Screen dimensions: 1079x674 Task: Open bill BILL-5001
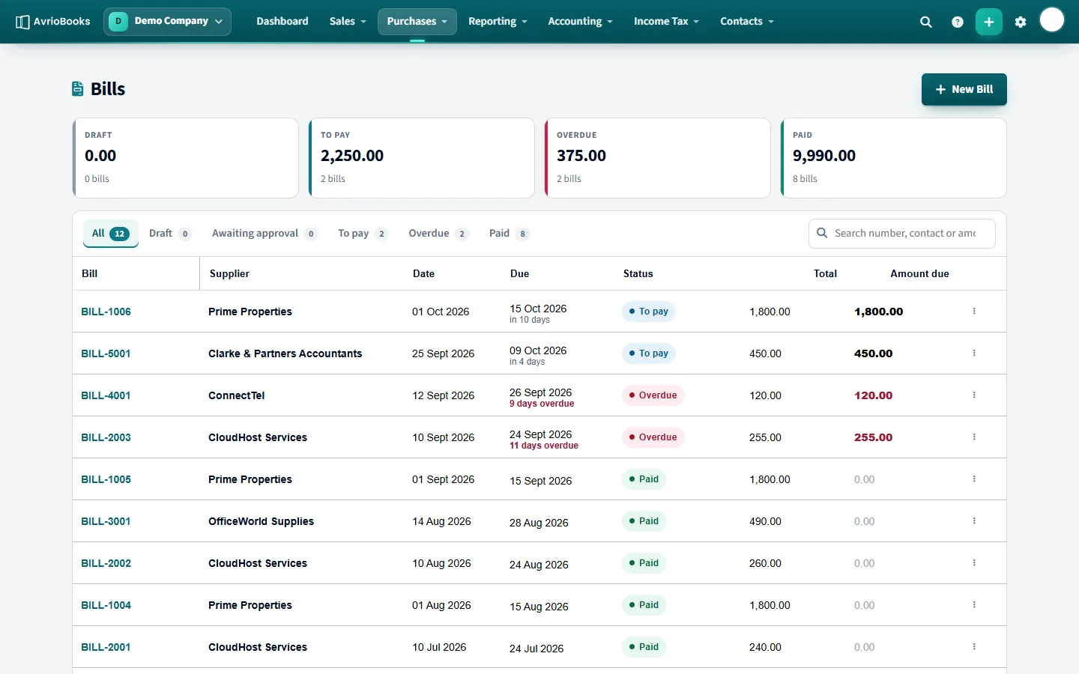coord(106,353)
